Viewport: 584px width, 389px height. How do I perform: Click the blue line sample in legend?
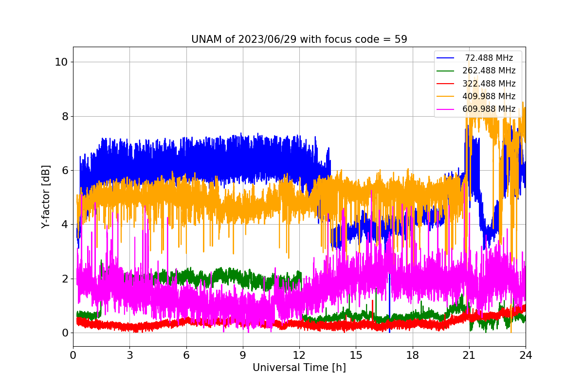tap(446, 58)
